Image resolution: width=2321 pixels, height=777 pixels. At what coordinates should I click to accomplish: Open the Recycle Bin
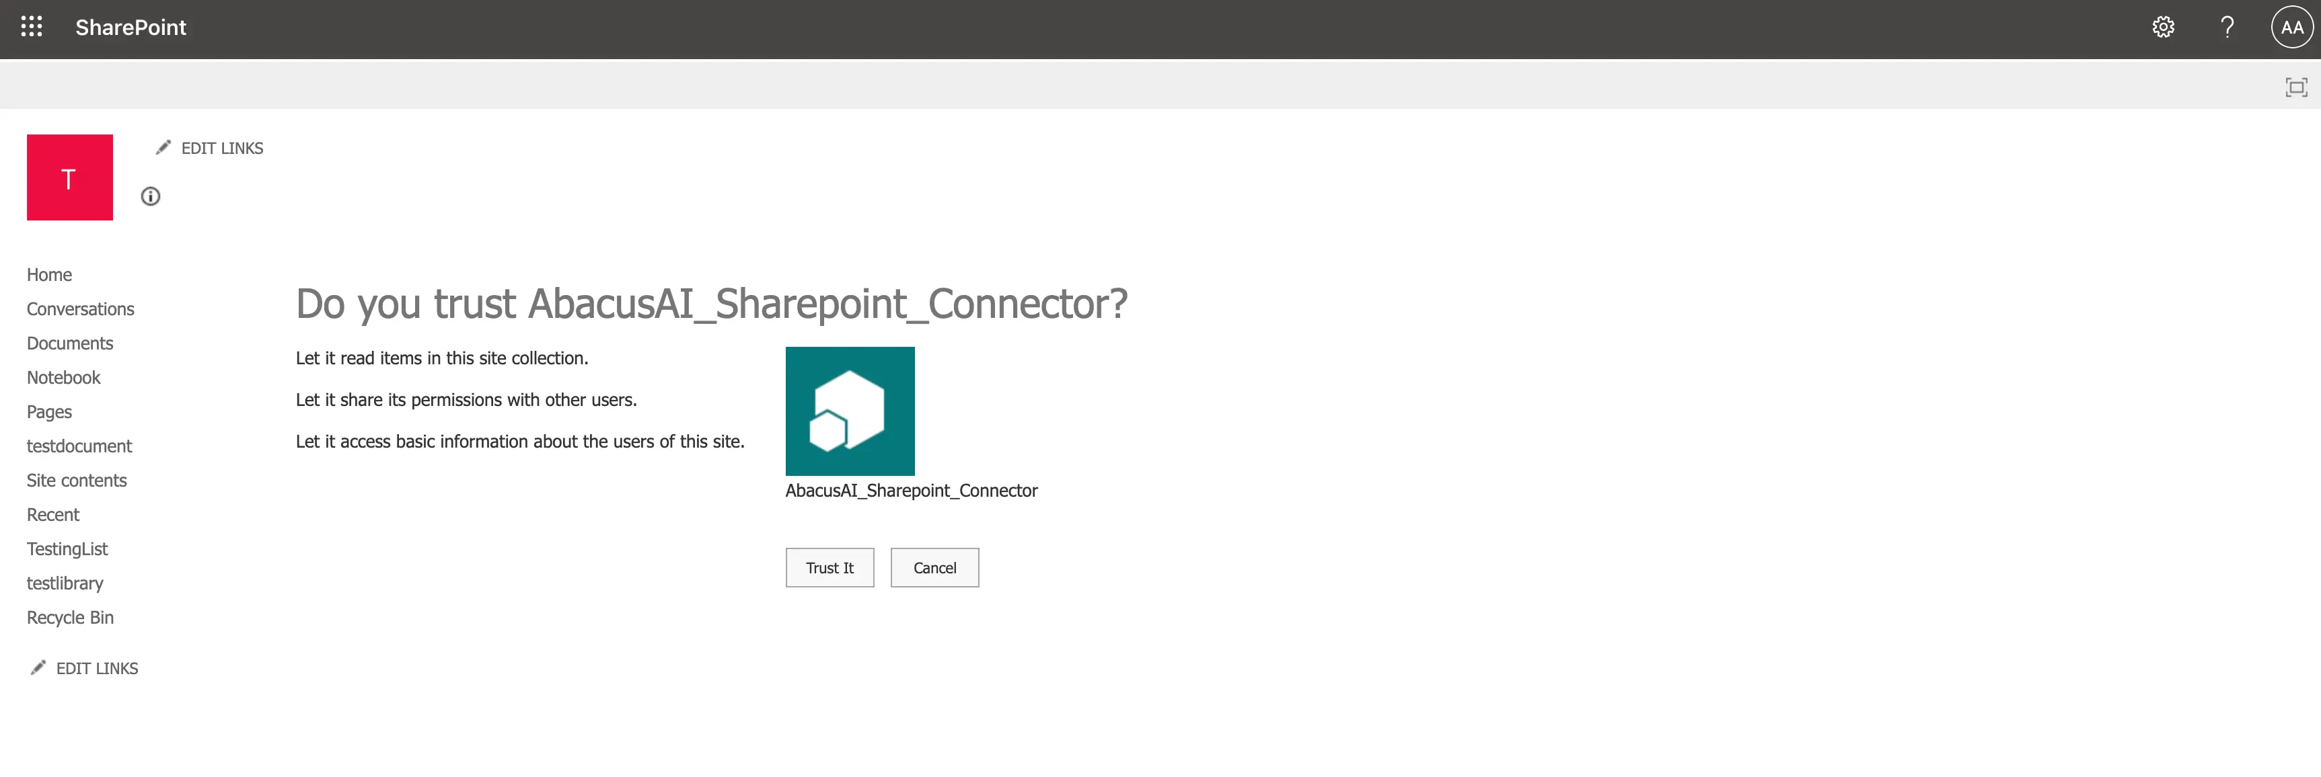(69, 617)
